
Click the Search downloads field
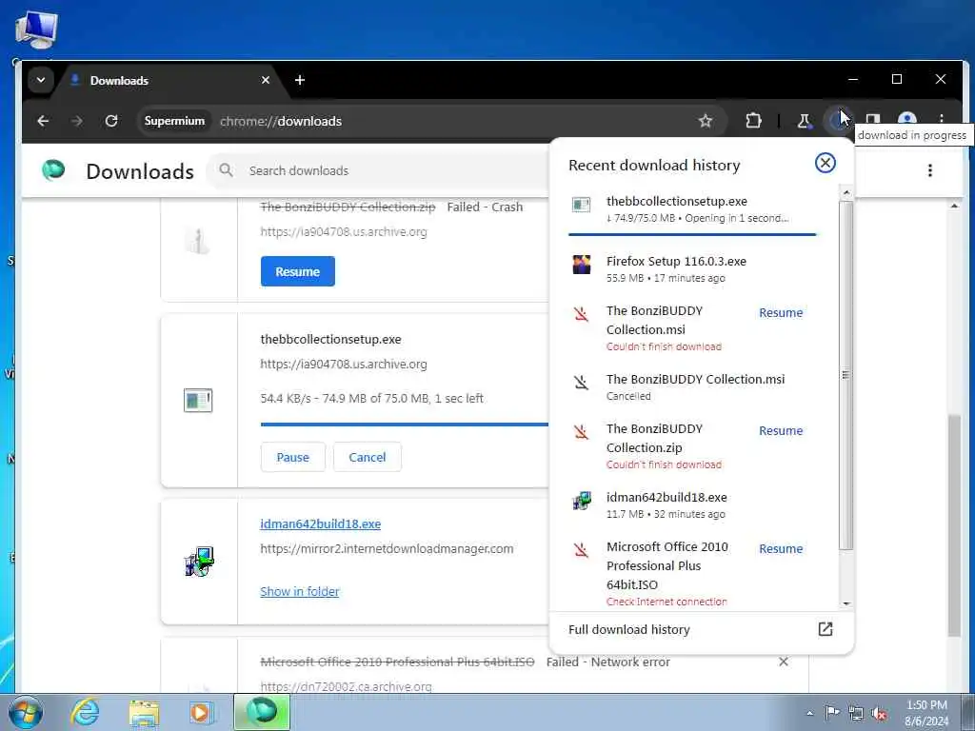point(379,170)
